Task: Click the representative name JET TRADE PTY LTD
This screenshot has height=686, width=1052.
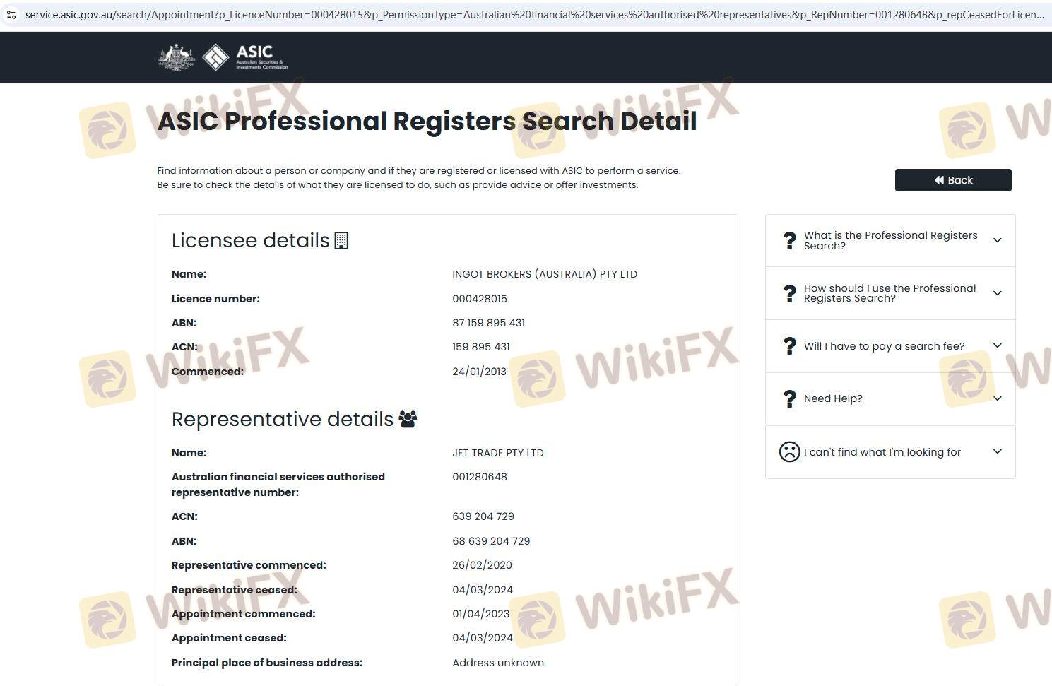Action: pos(498,453)
